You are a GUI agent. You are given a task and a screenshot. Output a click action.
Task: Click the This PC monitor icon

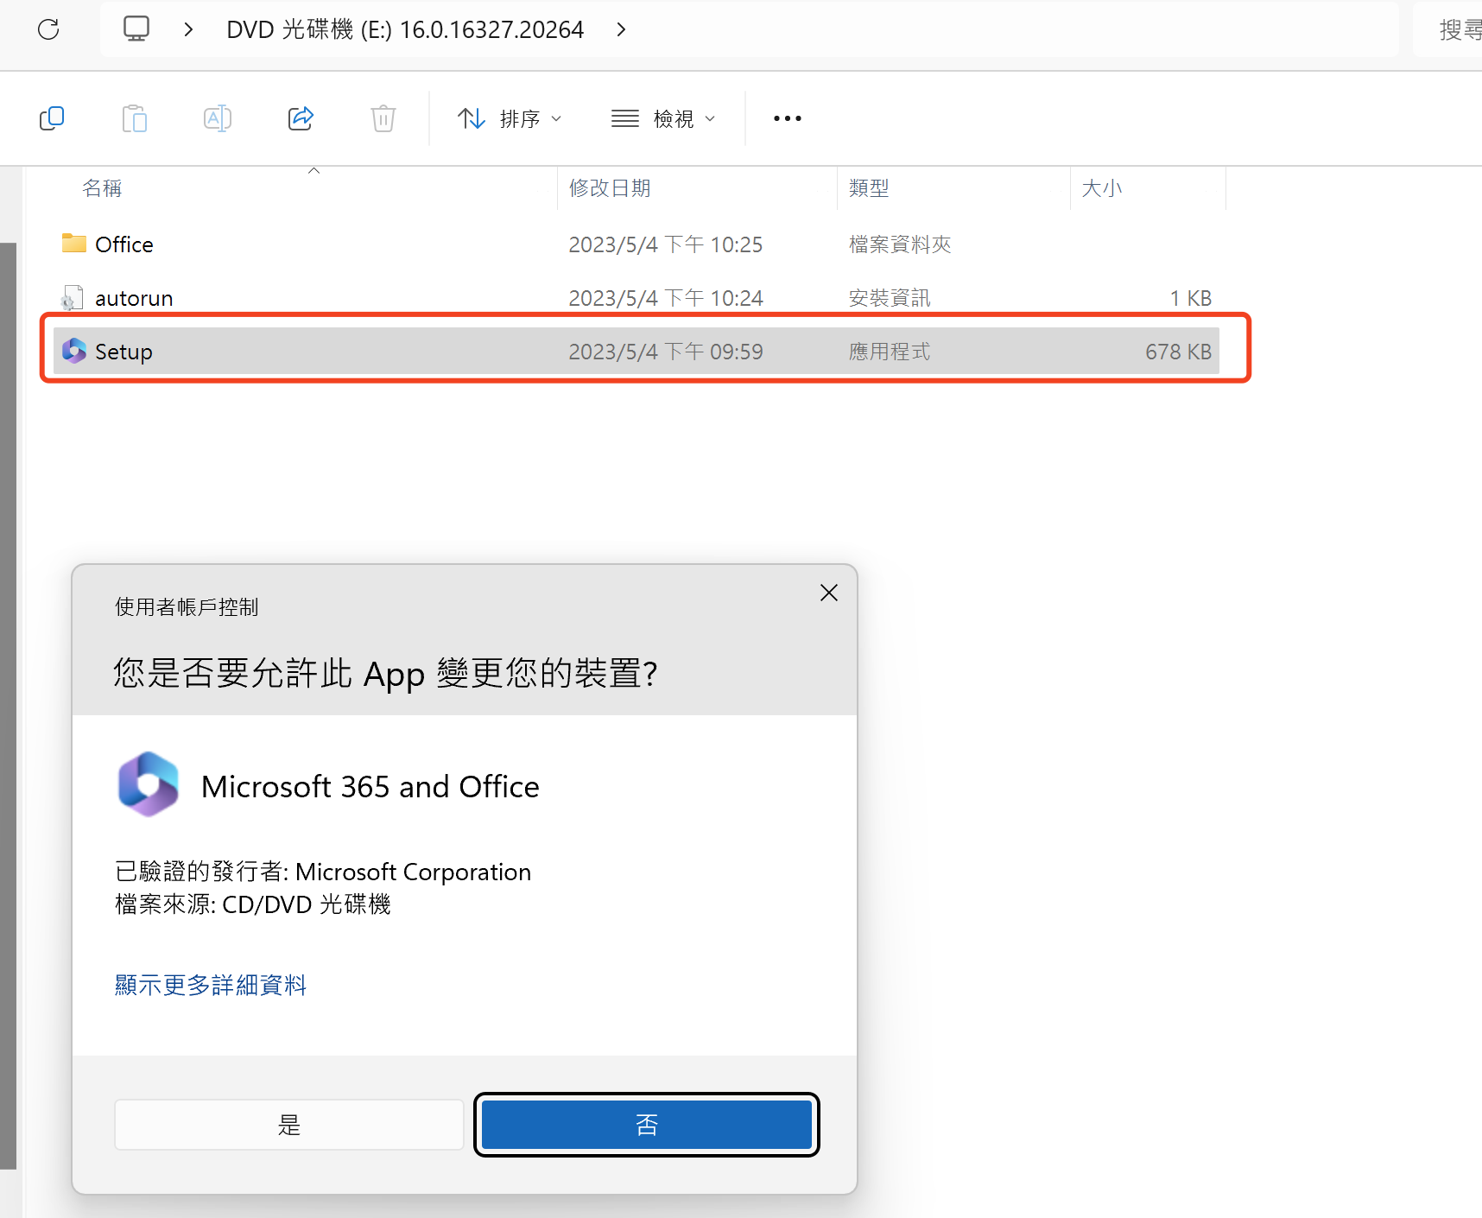click(136, 29)
